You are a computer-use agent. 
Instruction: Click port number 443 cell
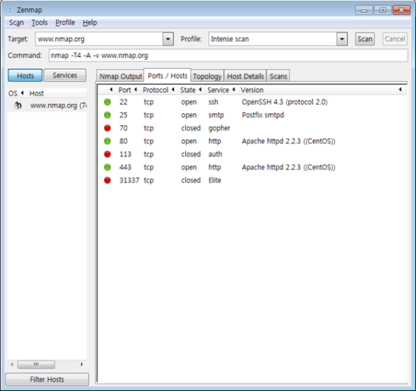[x=126, y=167]
